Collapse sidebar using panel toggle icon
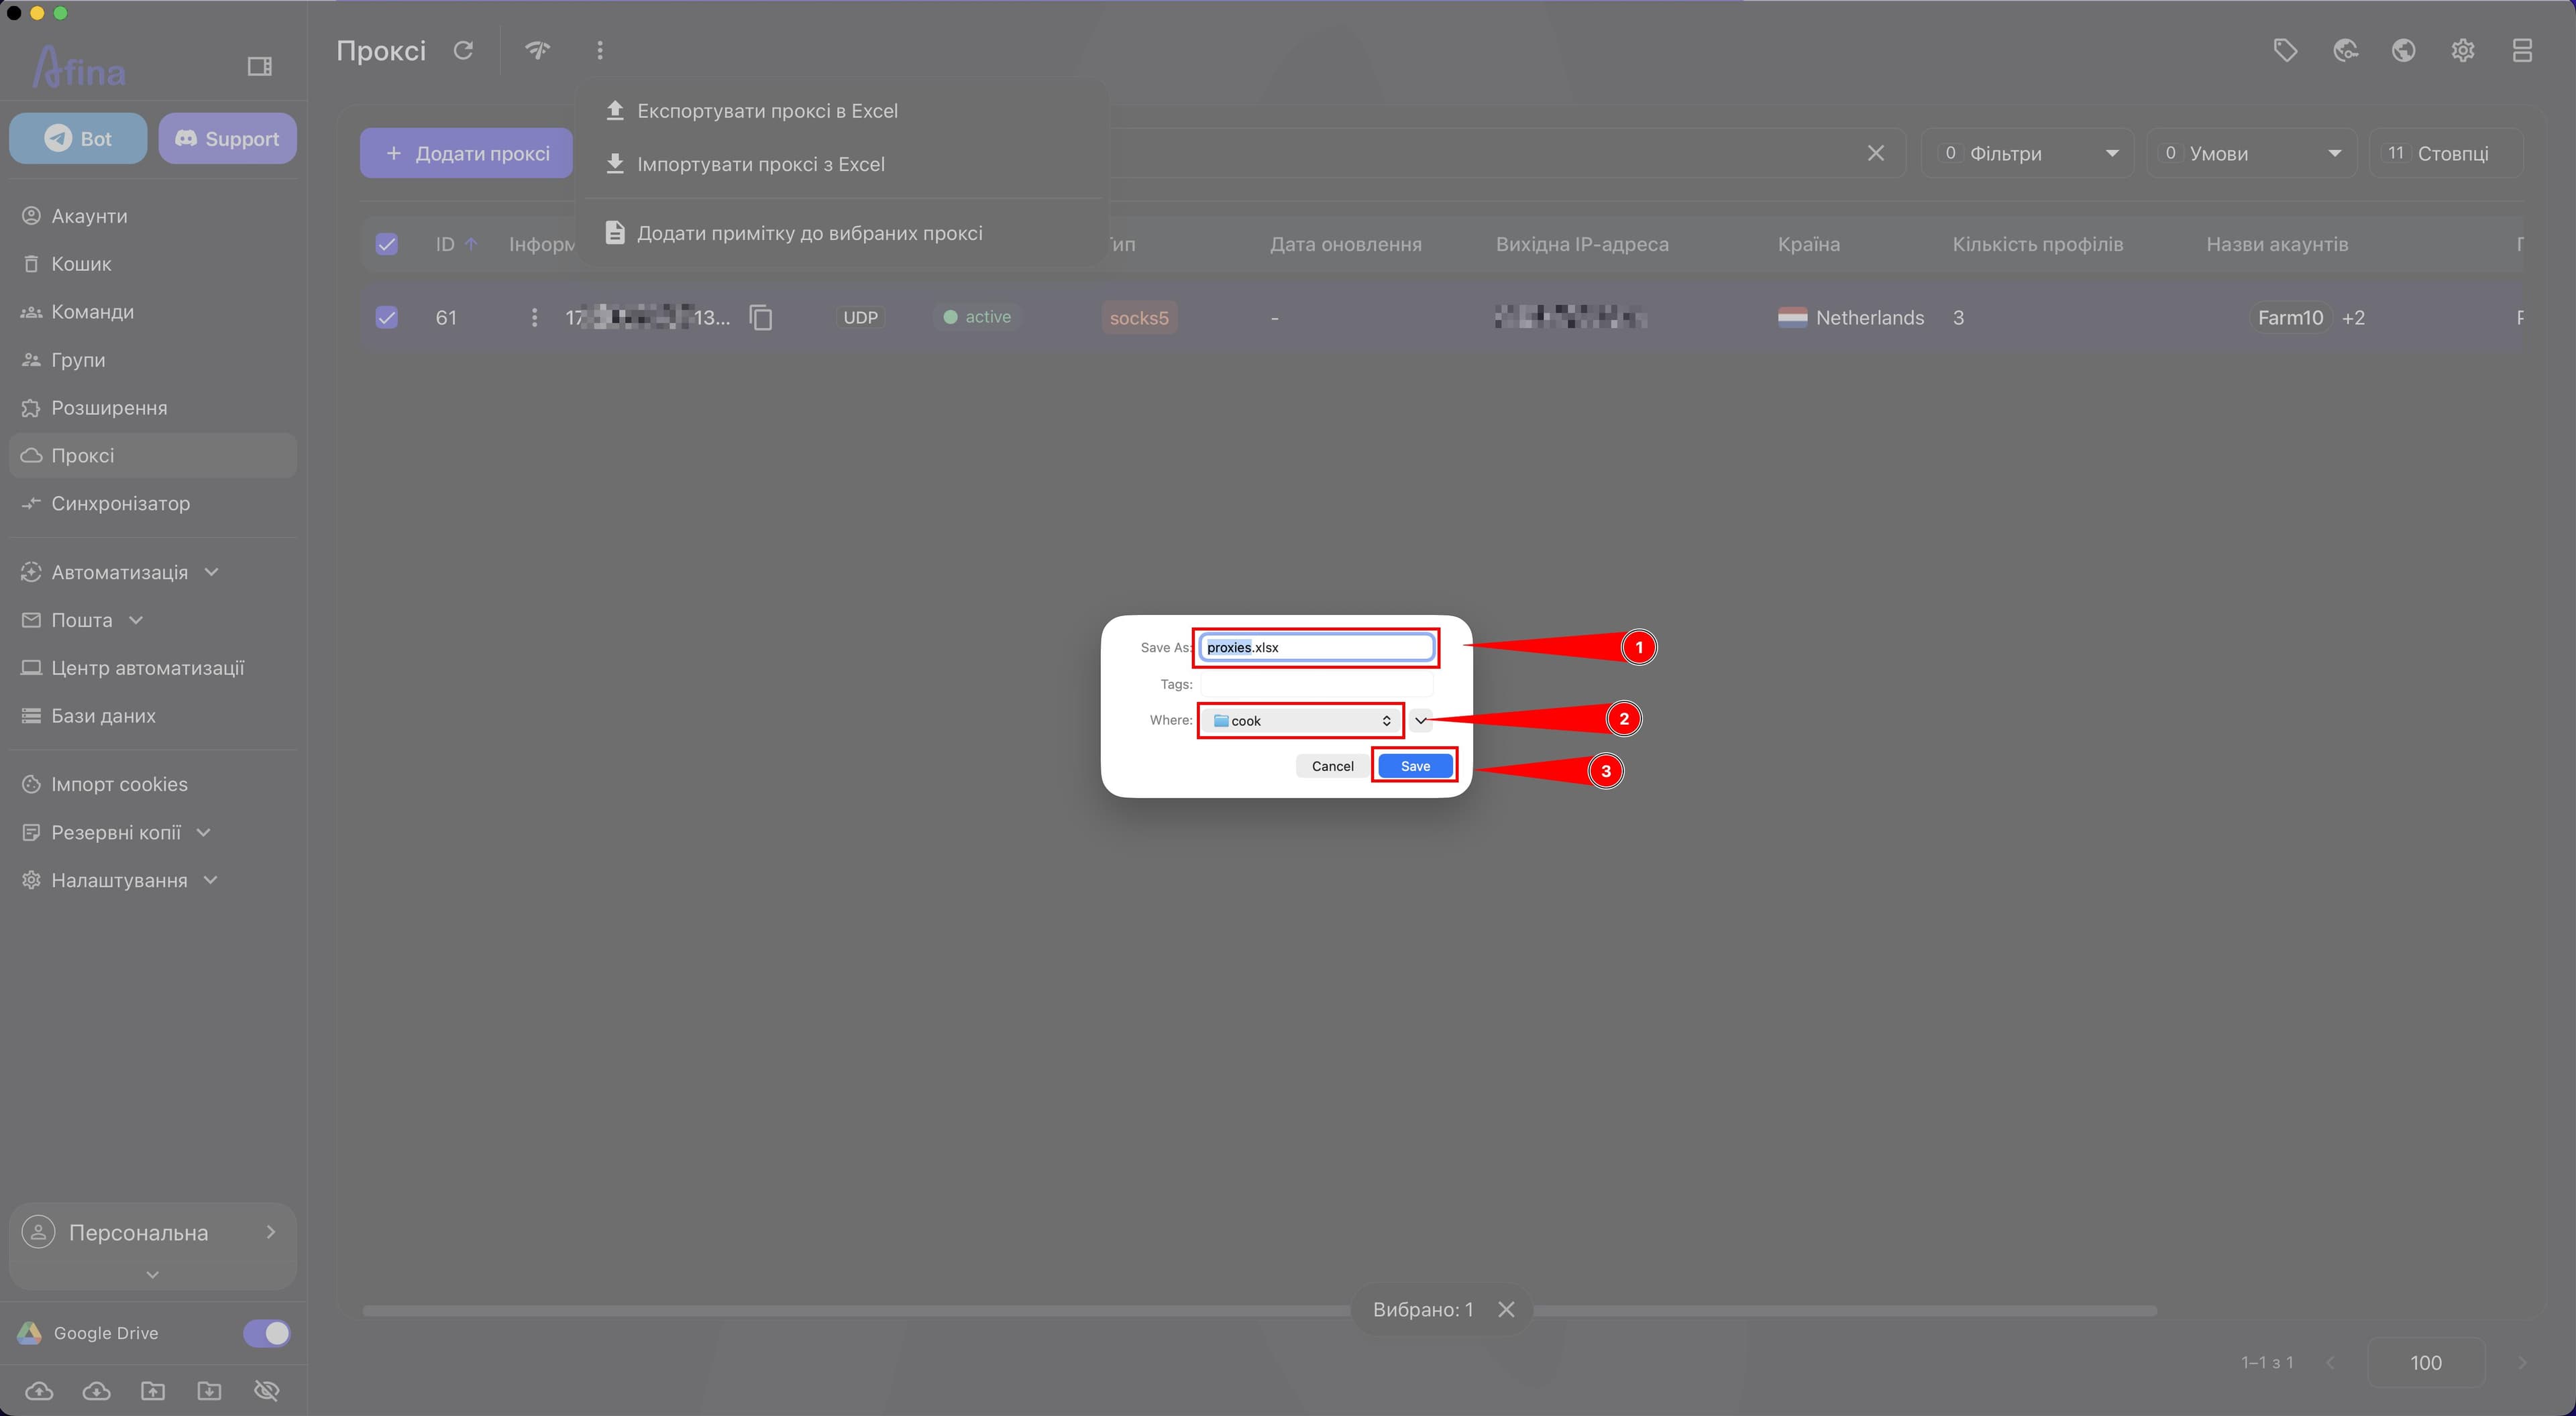This screenshot has height=1416, width=2576. pos(259,66)
